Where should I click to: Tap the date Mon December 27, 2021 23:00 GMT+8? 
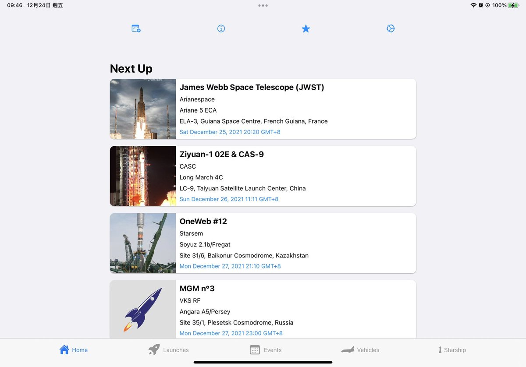coord(231,333)
